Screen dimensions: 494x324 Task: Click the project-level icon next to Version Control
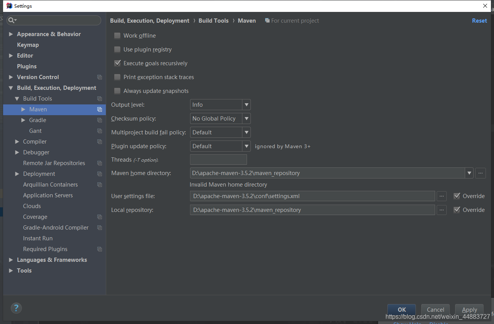point(100,77)
